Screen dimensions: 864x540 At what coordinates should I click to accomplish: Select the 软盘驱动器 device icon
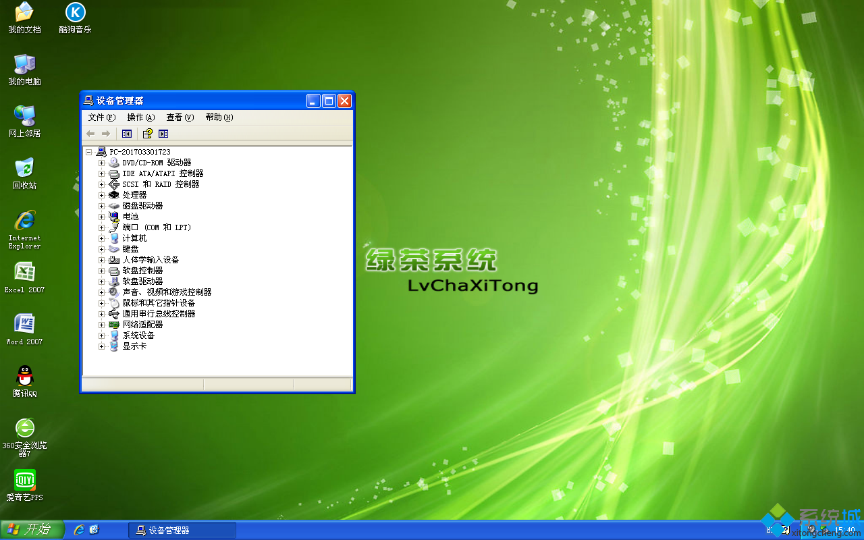click(114, 281)
